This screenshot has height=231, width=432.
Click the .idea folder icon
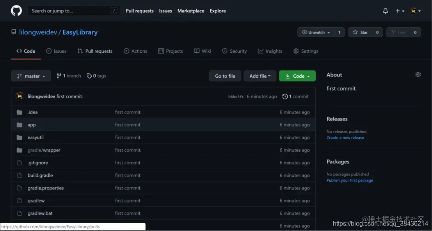click(19, 112)
